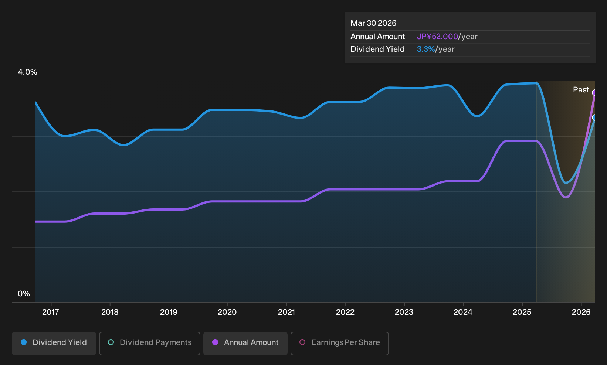Image resolution: width=607 pixels, height=365 pixels.
Task: Click the 2024 x-axis label
Action: point(463,312)
